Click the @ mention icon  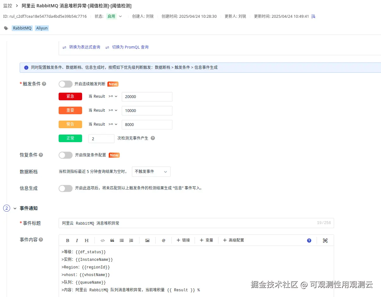[x=164, y=241]
